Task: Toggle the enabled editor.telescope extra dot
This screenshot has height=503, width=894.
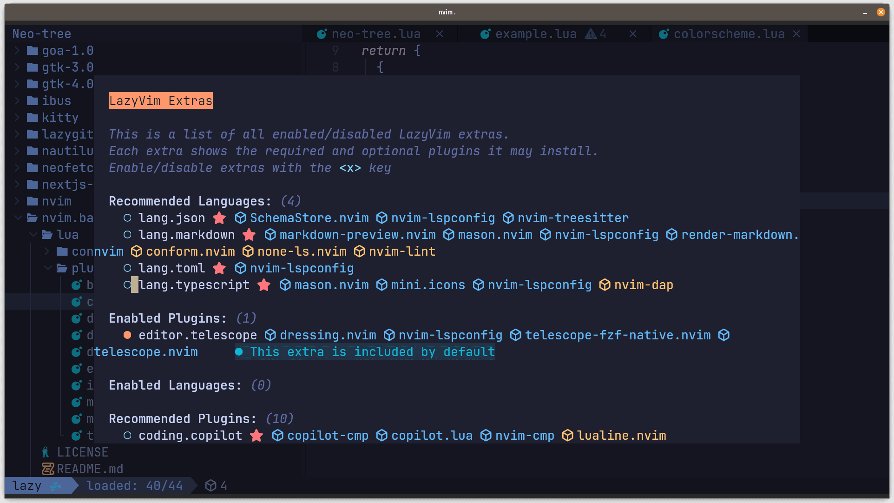Action: pos(127,335)
